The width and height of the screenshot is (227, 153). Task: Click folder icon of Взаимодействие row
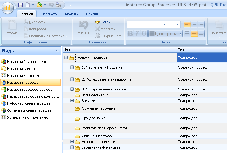click(77, 95)
